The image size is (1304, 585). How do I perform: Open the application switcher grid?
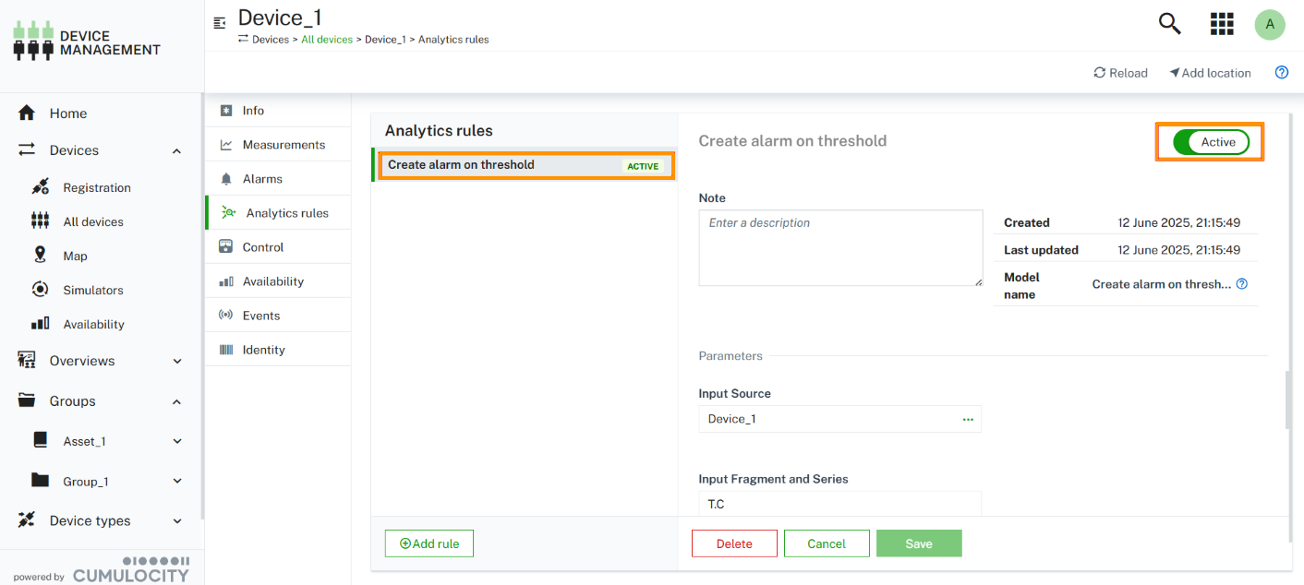[1222, 24]
